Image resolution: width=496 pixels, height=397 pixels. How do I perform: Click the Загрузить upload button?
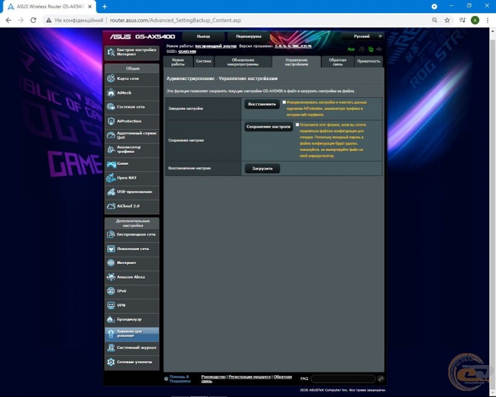click(x=263, y=169)
